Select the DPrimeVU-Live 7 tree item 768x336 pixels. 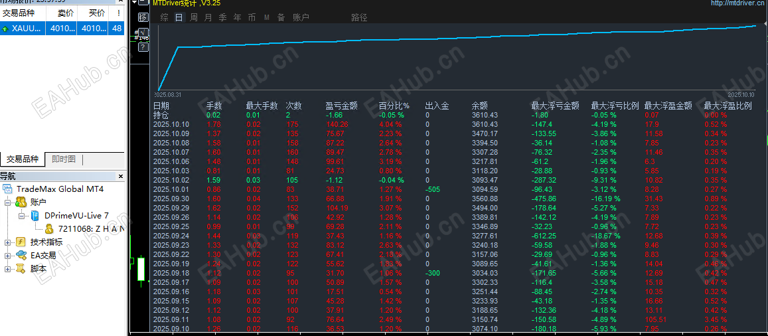(x=76, y=215)
